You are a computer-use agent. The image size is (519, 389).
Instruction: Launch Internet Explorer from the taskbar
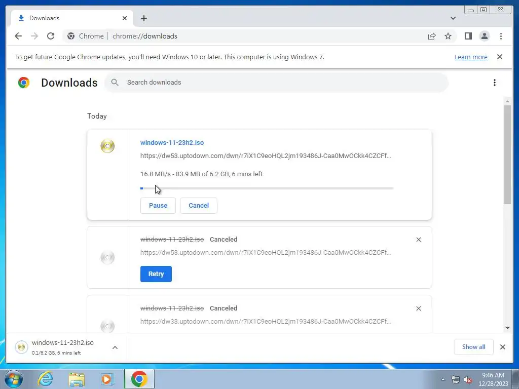click(x=45, y=379)
